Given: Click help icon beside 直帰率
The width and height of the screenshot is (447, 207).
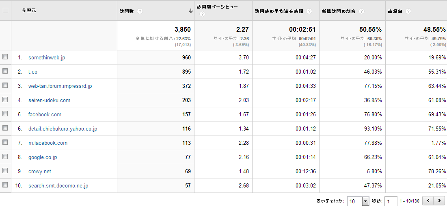Looking at the screenshot, I should (x=408, y=11).
